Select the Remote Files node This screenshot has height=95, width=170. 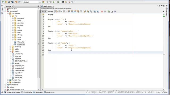16,80
